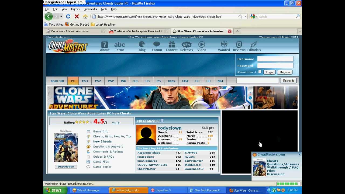The width and height of the screenshot is (345, 194).
Task: Click the Login button
Action: (x=270, y=72)
